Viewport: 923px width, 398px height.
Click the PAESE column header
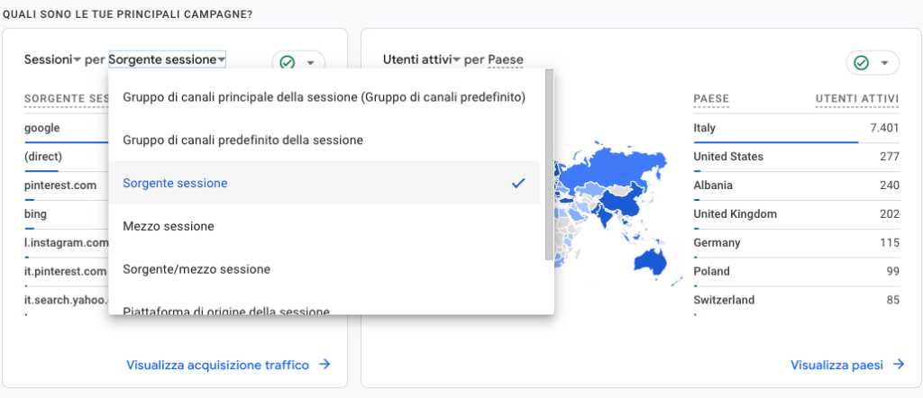tap(711, 99)
